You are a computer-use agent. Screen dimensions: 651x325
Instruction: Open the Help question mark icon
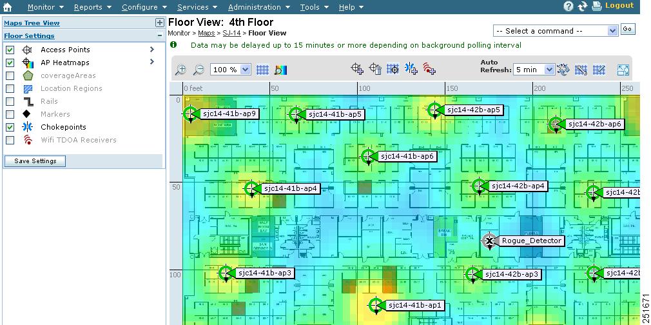(568, 6)
